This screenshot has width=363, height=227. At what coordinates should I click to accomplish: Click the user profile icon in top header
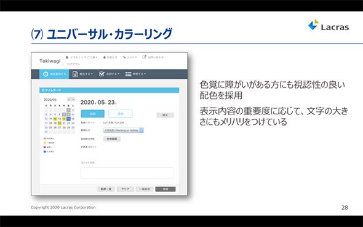pos(67,57)
